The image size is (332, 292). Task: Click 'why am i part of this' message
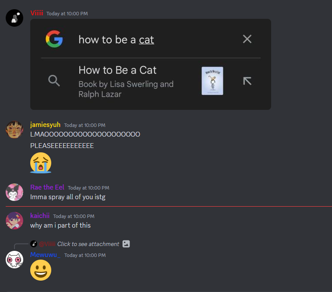click(x=60, y=225)
